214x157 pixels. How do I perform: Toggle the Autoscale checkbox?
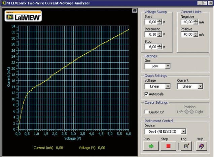pos(146,94)
